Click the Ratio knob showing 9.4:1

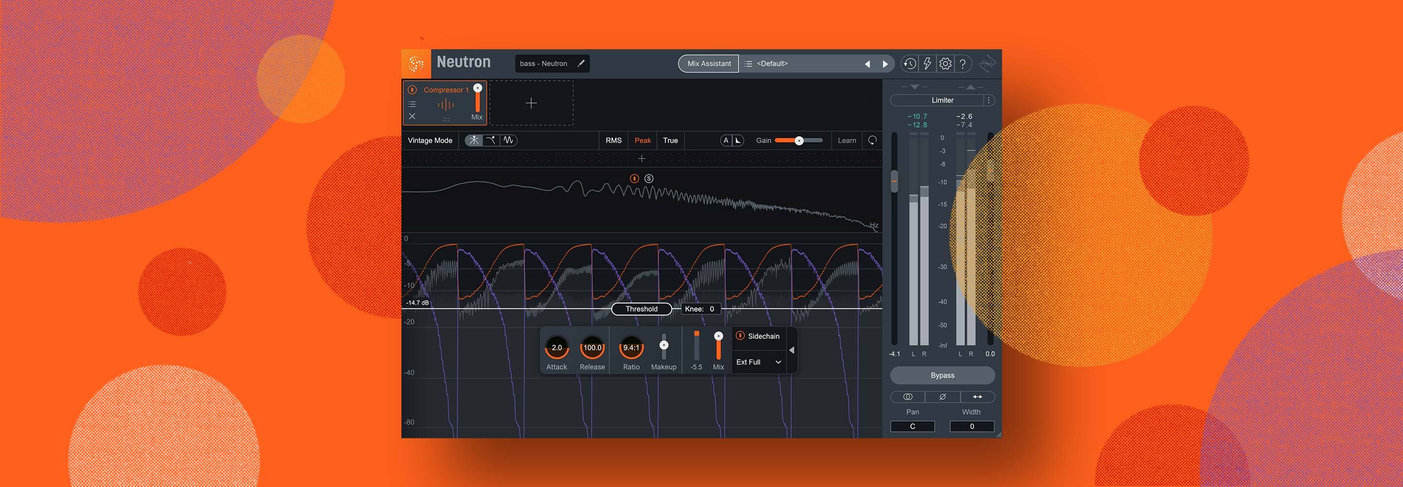tap(631, 348)
